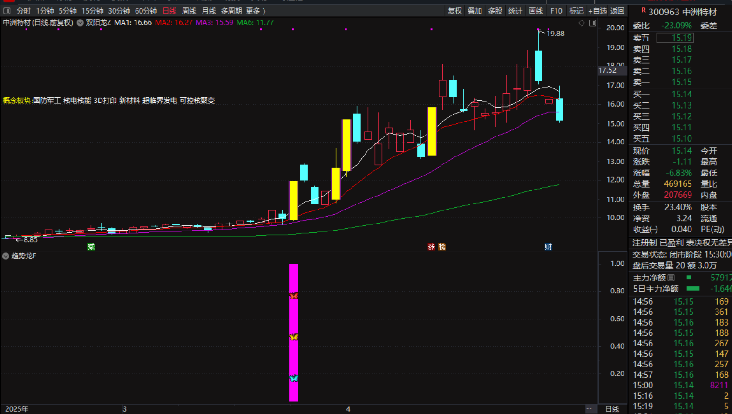Click the diamond icon above price axis
This screenshot has height=414, width=732.
coord(582,23)
